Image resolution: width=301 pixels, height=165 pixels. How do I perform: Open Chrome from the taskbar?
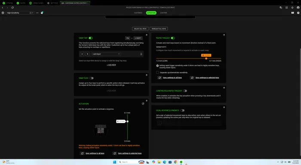pos(175,162)
